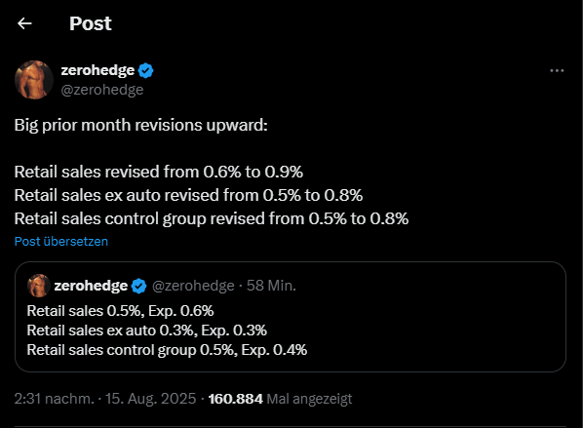This screenshot has width=583, height=428.
Task: Click the 160.884 Mal angezeigt view count
Action: click(x=280, y=399)
